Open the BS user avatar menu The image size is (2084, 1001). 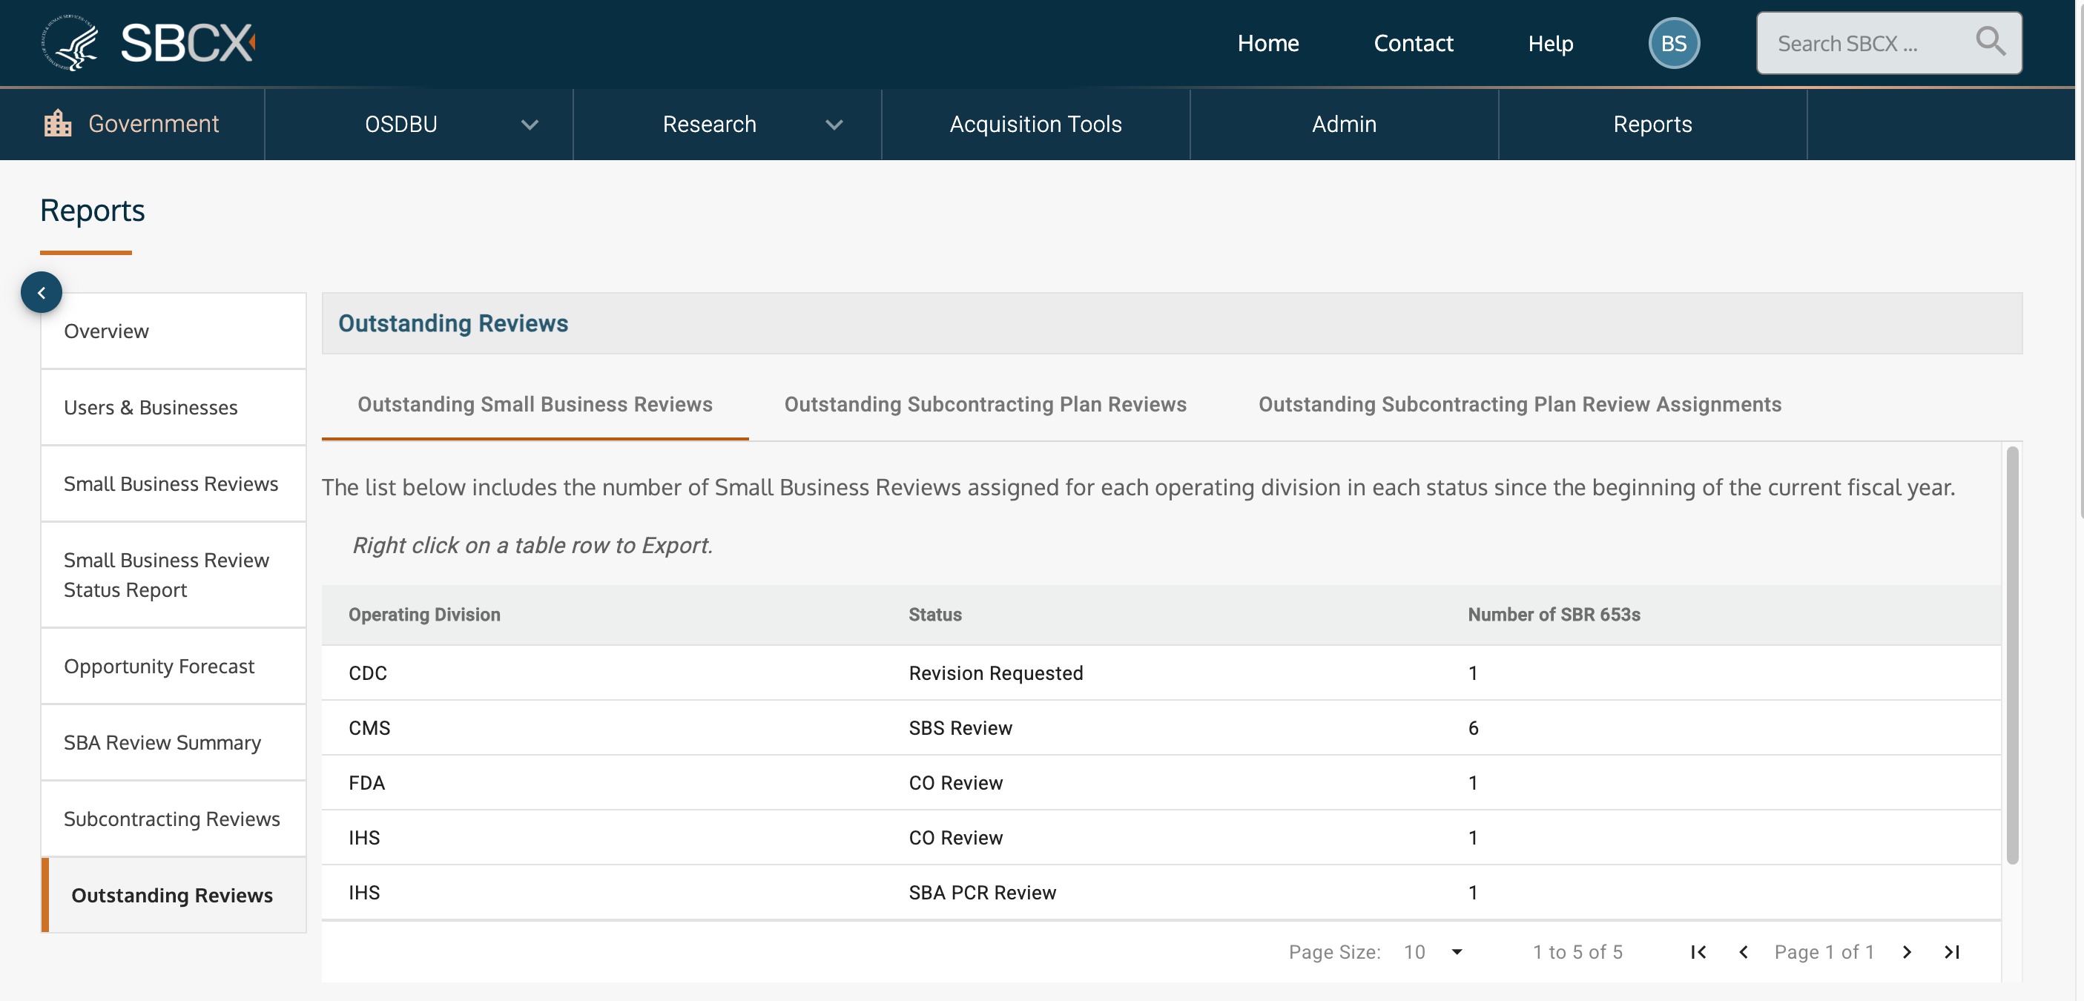click(x=1673, y=43)
